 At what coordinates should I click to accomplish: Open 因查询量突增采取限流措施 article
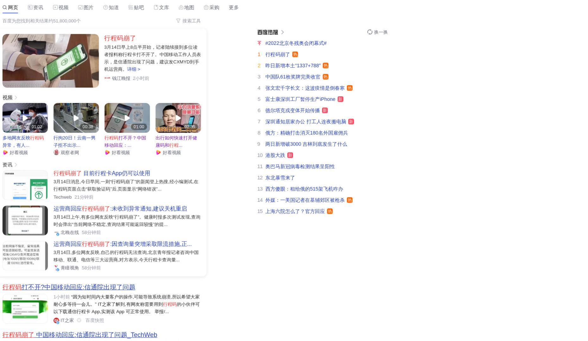click(x=122, y=244)
